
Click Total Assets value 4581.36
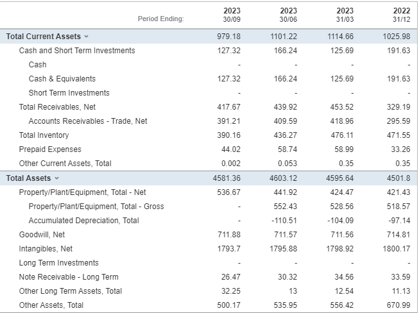(227, 178)
